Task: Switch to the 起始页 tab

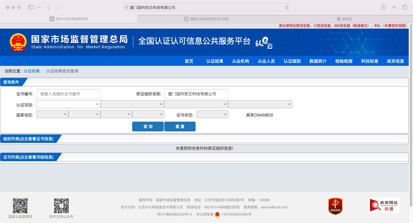Action: pos(344,19)
